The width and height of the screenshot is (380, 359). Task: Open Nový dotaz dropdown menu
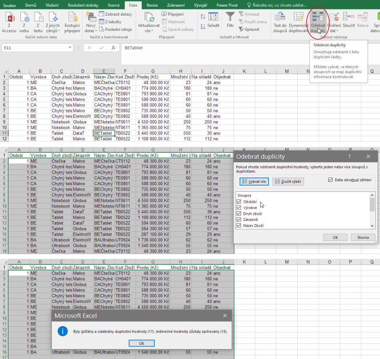tap(91, 28)
